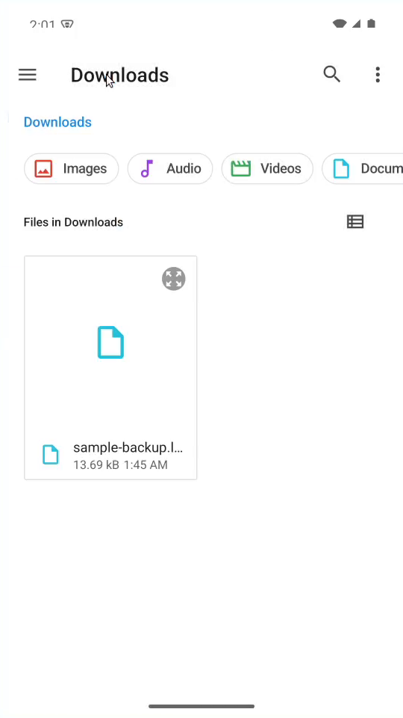Tap the search magnifier icon

click(331, 74)
